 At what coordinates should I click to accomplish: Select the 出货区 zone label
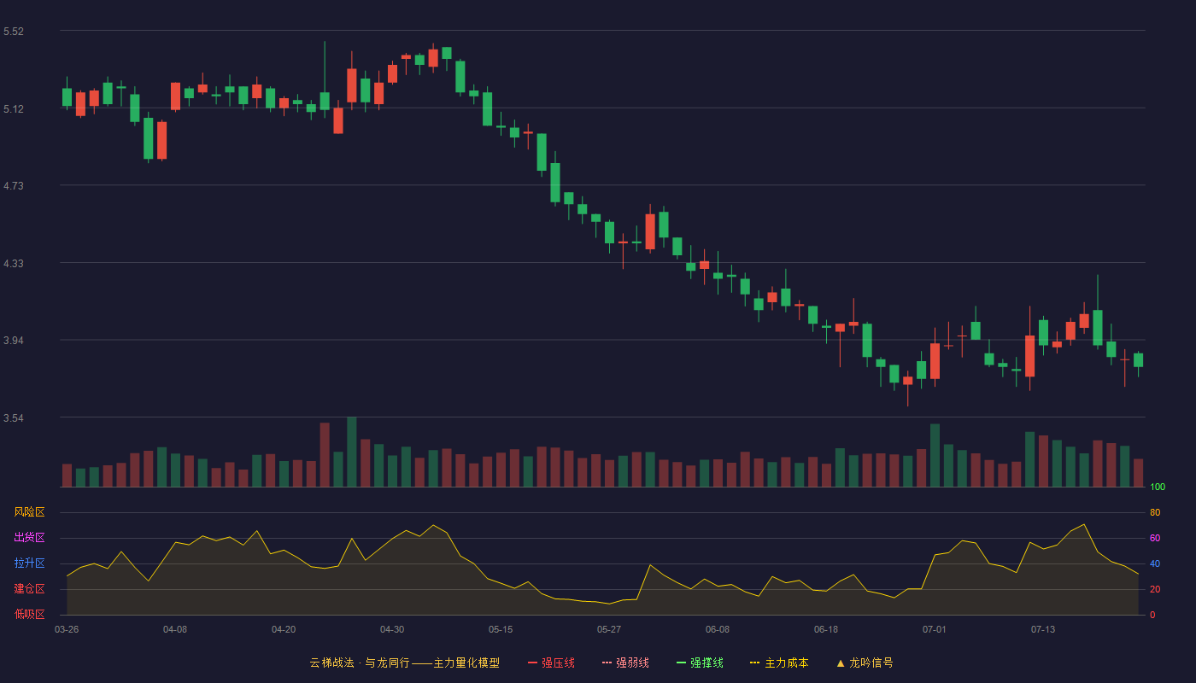(29, 538)
